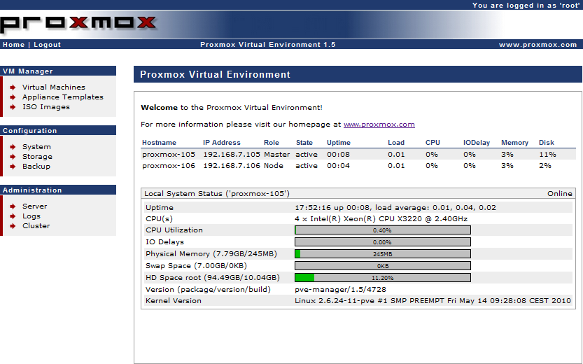Image resolution: width=583 pixels, height=364 pixels.
Task: Click the Role column header
Action: coord(272,143)
